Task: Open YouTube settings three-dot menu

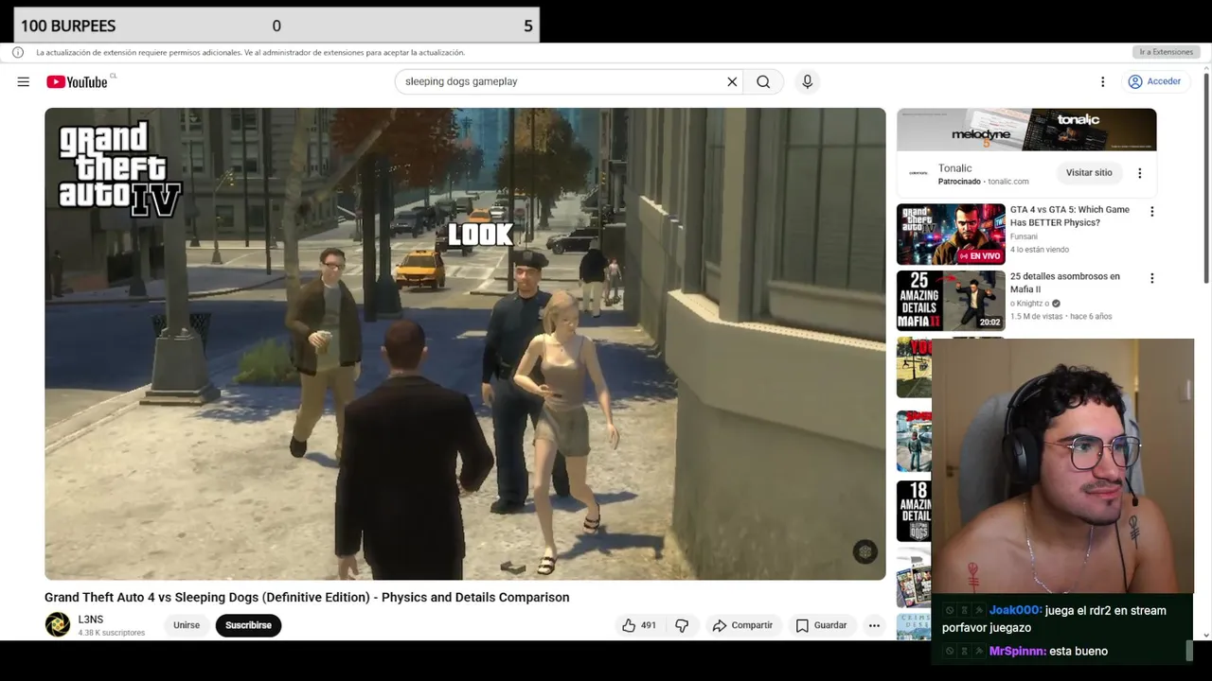Action: click(1102, 81)
